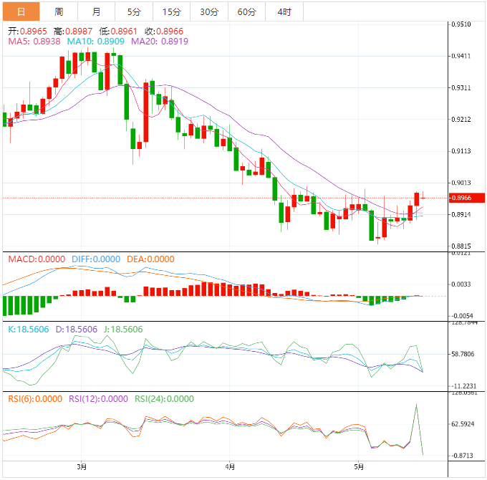Click the DEA: 0.0000 label
The height and width of the screenshot is (480, 487).
tap(150, 259)
